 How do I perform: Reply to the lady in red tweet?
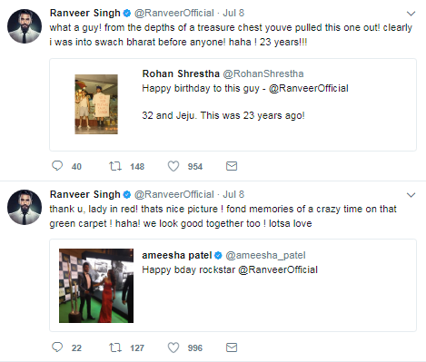[x=57, y=347]
